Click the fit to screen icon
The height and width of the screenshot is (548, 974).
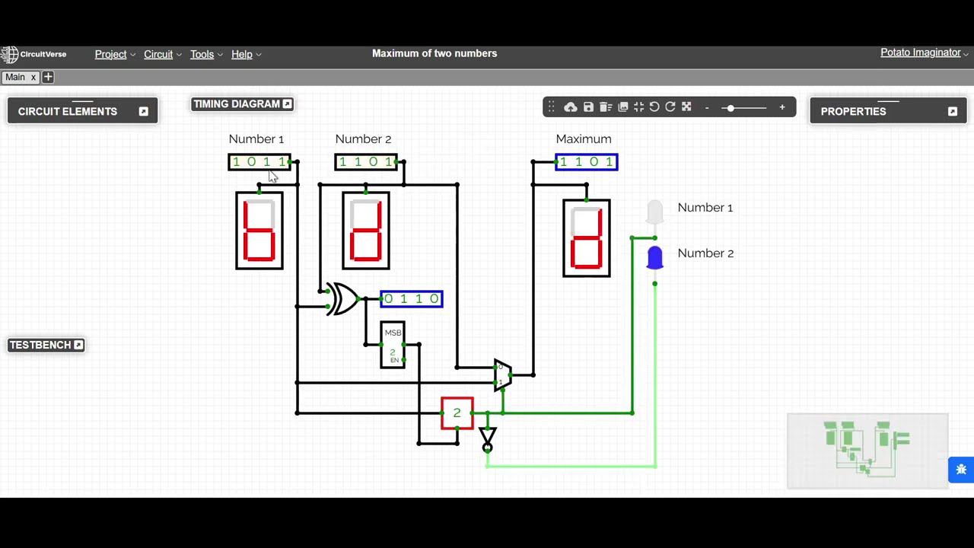point(638,107)
